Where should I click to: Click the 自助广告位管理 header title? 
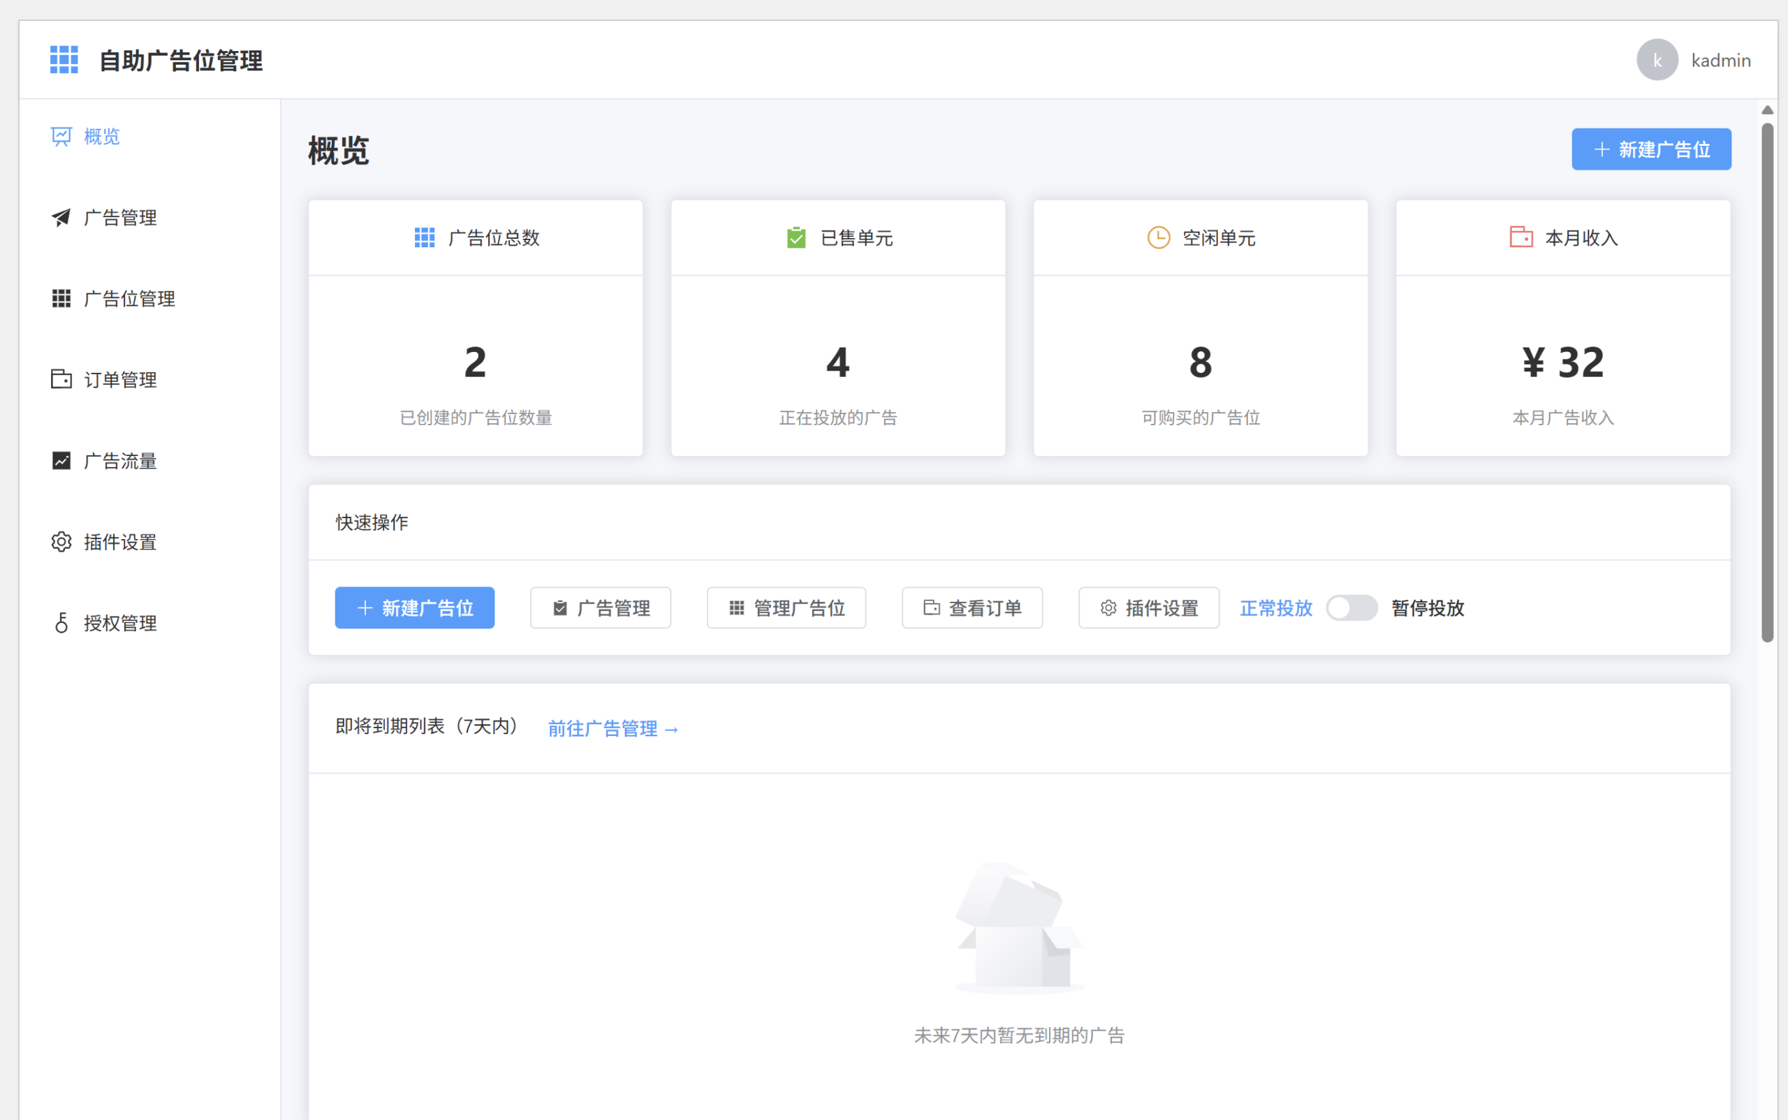click(181, 61)
